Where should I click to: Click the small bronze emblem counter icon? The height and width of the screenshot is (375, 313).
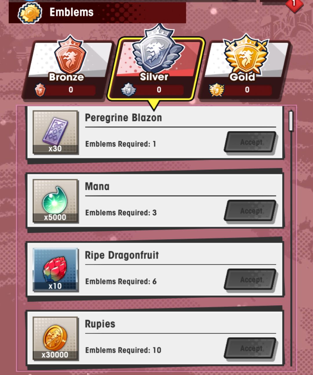click(40, 90)
